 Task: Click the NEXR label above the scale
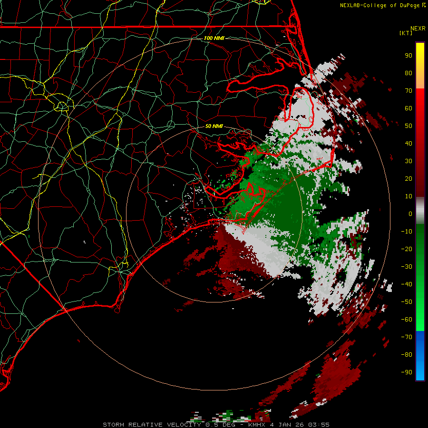pos(418,29)
